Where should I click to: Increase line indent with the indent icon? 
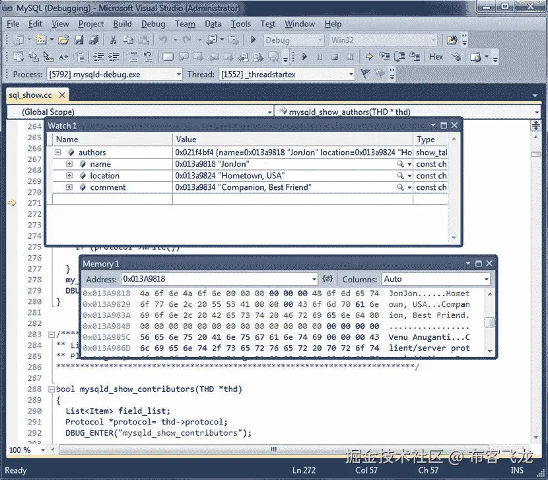[x=114, y=57]
